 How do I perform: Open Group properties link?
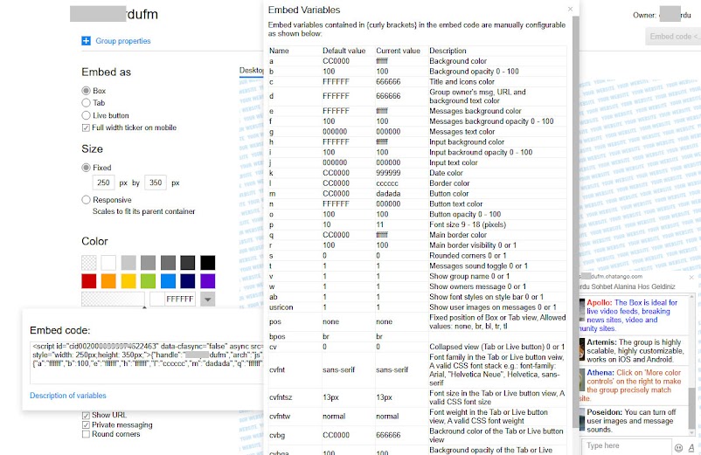point(123,41)
